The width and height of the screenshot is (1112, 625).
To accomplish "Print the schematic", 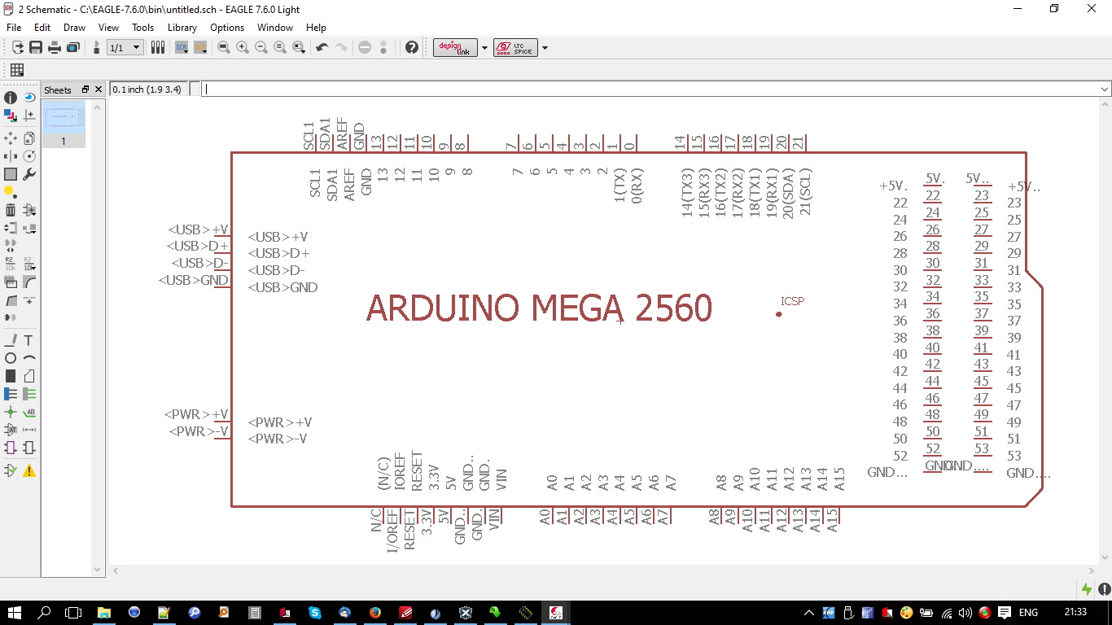I will point(55,47).
